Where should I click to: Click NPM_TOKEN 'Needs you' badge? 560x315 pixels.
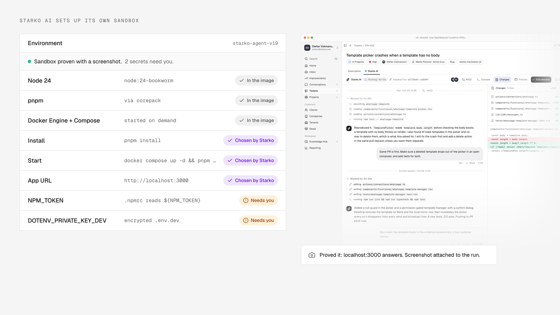click(x=259, y=201)
